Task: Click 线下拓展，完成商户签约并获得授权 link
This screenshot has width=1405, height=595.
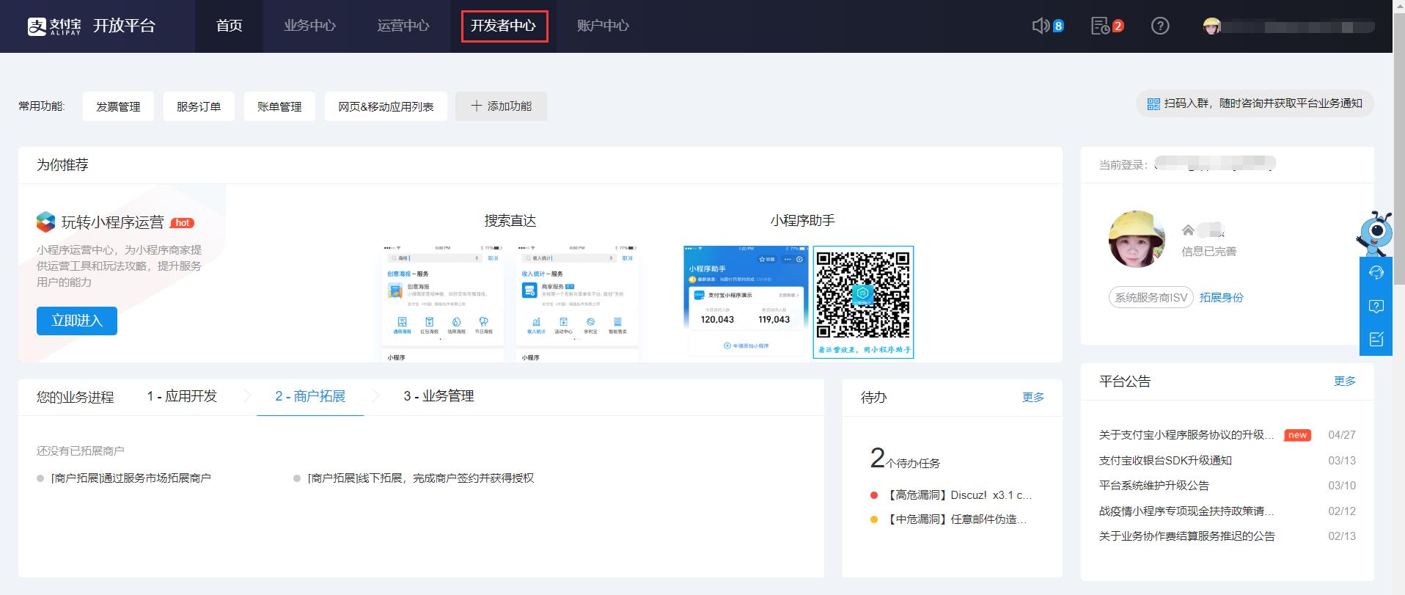Action: coord(420,478)
